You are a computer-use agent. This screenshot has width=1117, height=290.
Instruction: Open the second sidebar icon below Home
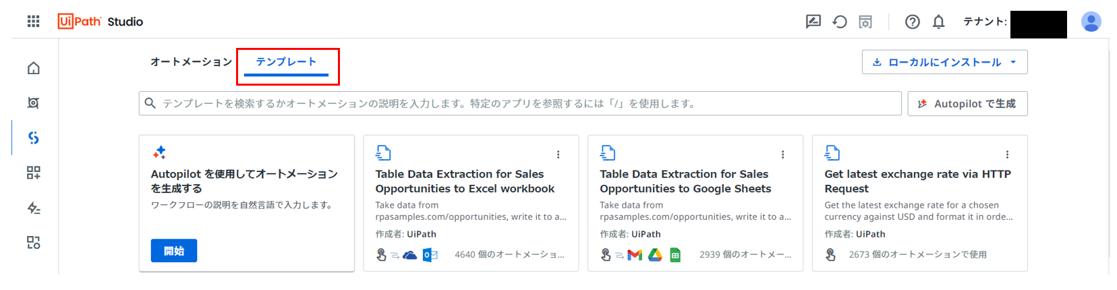[33, 103]
